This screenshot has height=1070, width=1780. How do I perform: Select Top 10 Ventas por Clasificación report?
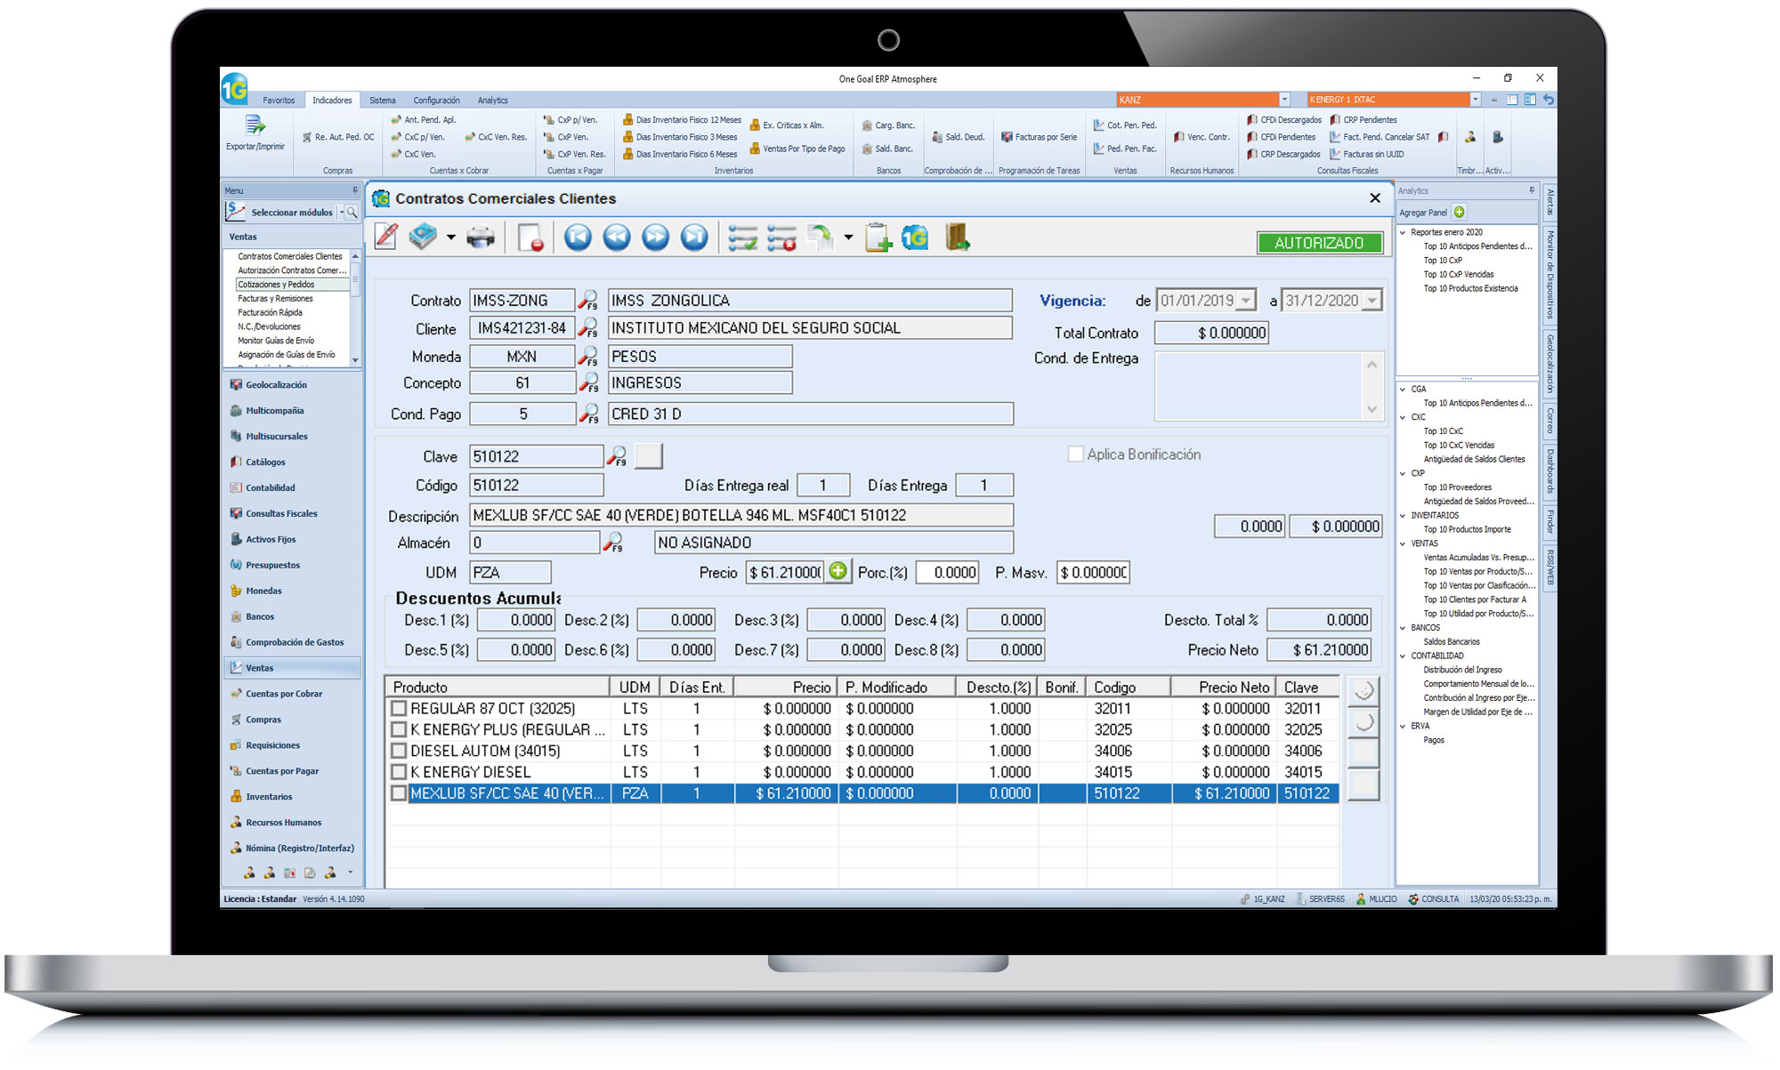point(1478,585)
